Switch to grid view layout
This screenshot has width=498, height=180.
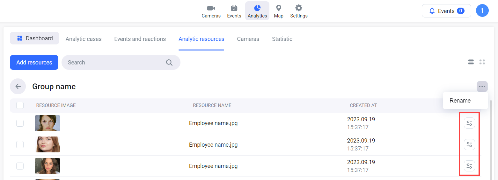click(x=482, y=62)
